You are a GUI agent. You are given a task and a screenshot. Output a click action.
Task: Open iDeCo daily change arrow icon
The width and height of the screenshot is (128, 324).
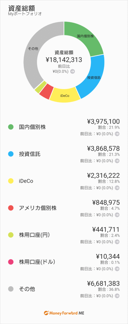pos(117,188)
